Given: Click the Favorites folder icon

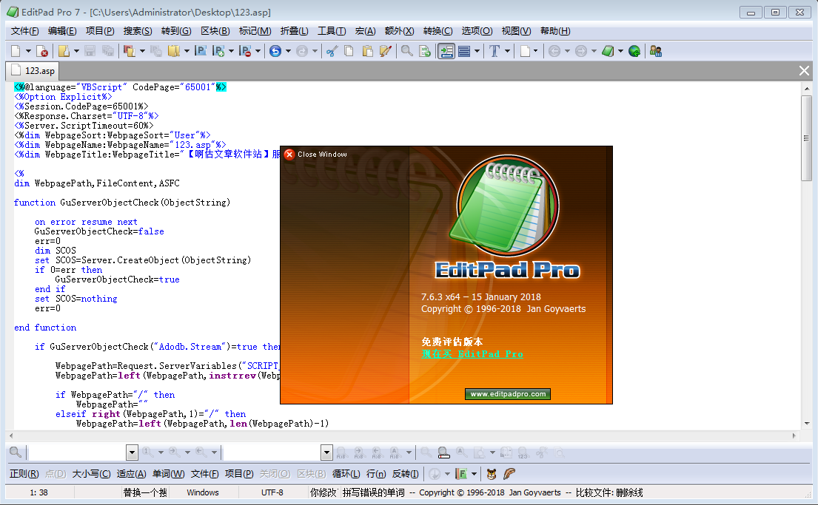Looking at the screenshot, I should pyautogui.click(x=174, y=51).
